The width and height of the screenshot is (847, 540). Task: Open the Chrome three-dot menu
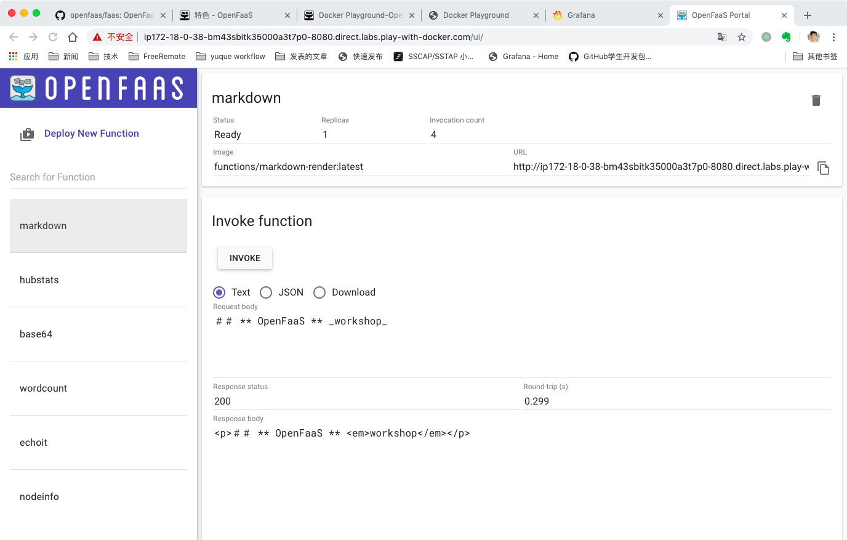pyautogui.click(x=833, y=37)
